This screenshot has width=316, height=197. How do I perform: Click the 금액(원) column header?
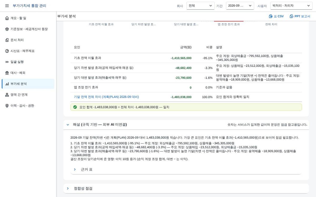pos(186,47)
